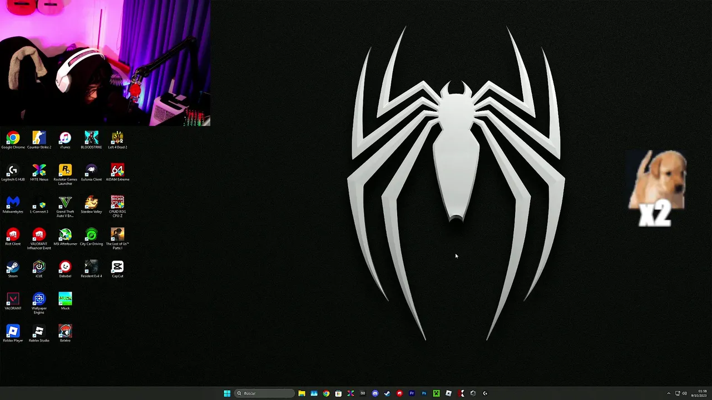Select the MSI Afterburner desktop icon
The width and height of the screenshot is (712, 400).
tap(65, 237)
